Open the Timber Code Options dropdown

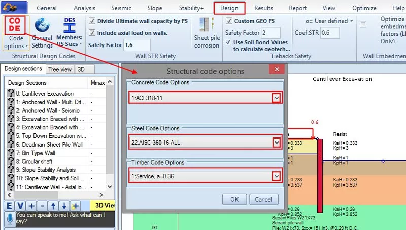(277, 176)
